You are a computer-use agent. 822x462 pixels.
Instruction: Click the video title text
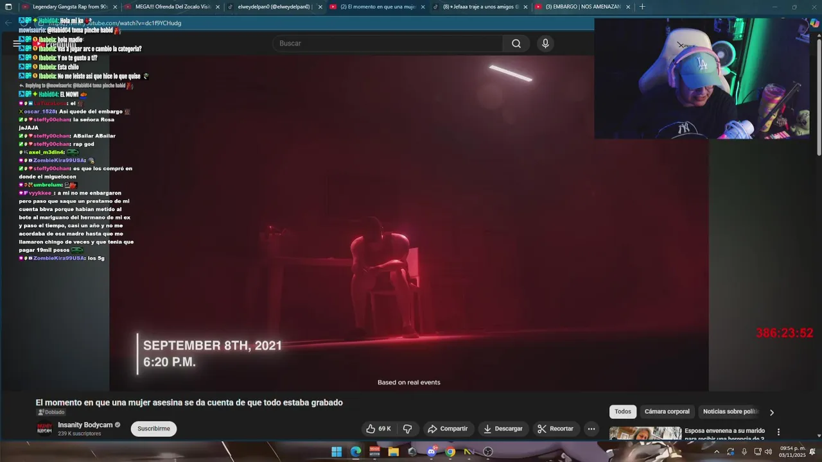[x=189, y=402]
